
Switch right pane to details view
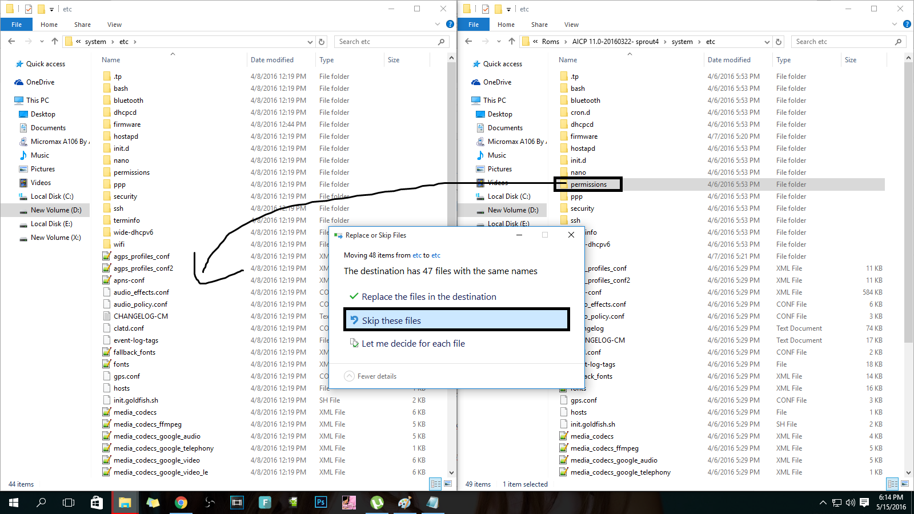click(892, 484)
